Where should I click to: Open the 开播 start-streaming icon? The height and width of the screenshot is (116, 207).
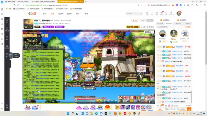pos(157,13)
